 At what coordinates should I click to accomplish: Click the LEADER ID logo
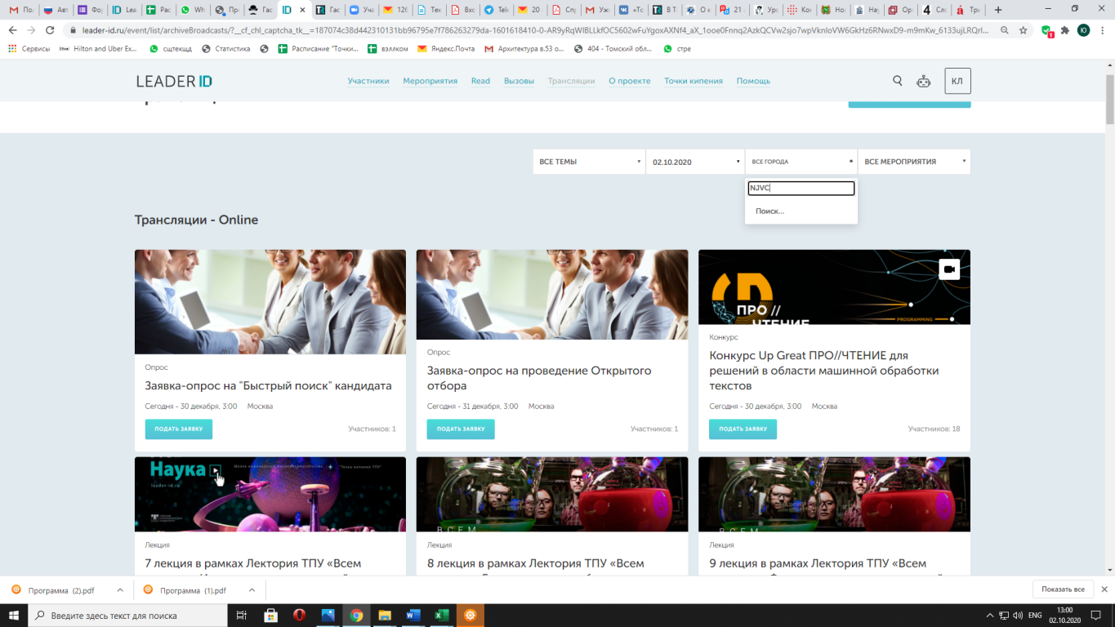coord(174,81)
